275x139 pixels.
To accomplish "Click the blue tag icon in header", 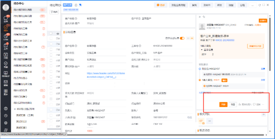I will [80, 5].
